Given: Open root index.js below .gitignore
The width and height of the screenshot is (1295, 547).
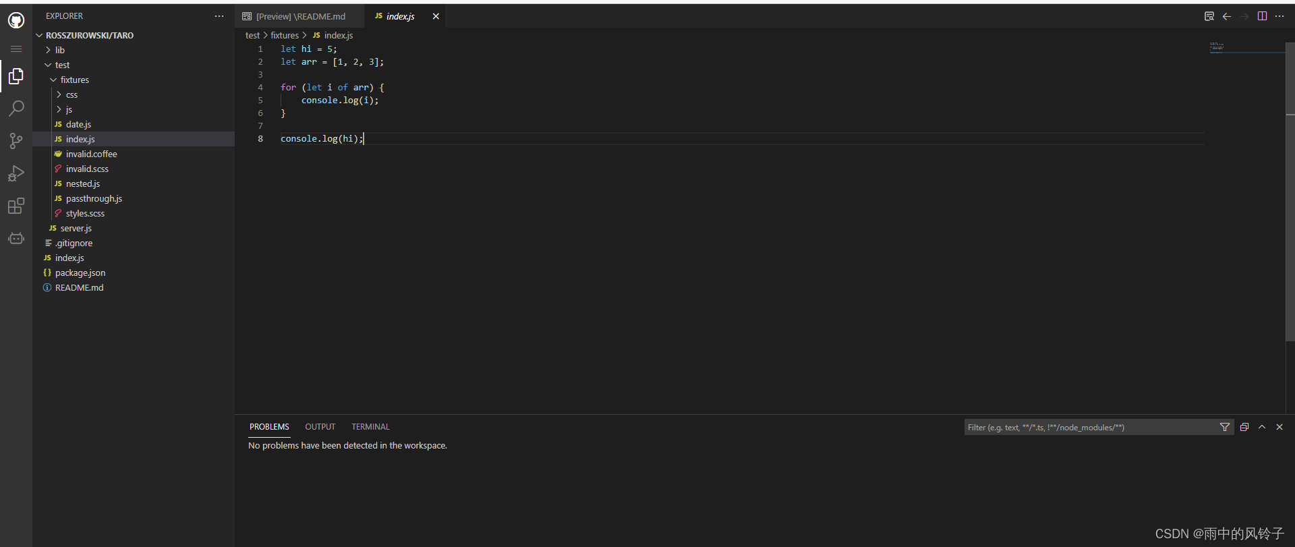Looking at the screenshot, I should pyautogui.click(x=134, y=258).
